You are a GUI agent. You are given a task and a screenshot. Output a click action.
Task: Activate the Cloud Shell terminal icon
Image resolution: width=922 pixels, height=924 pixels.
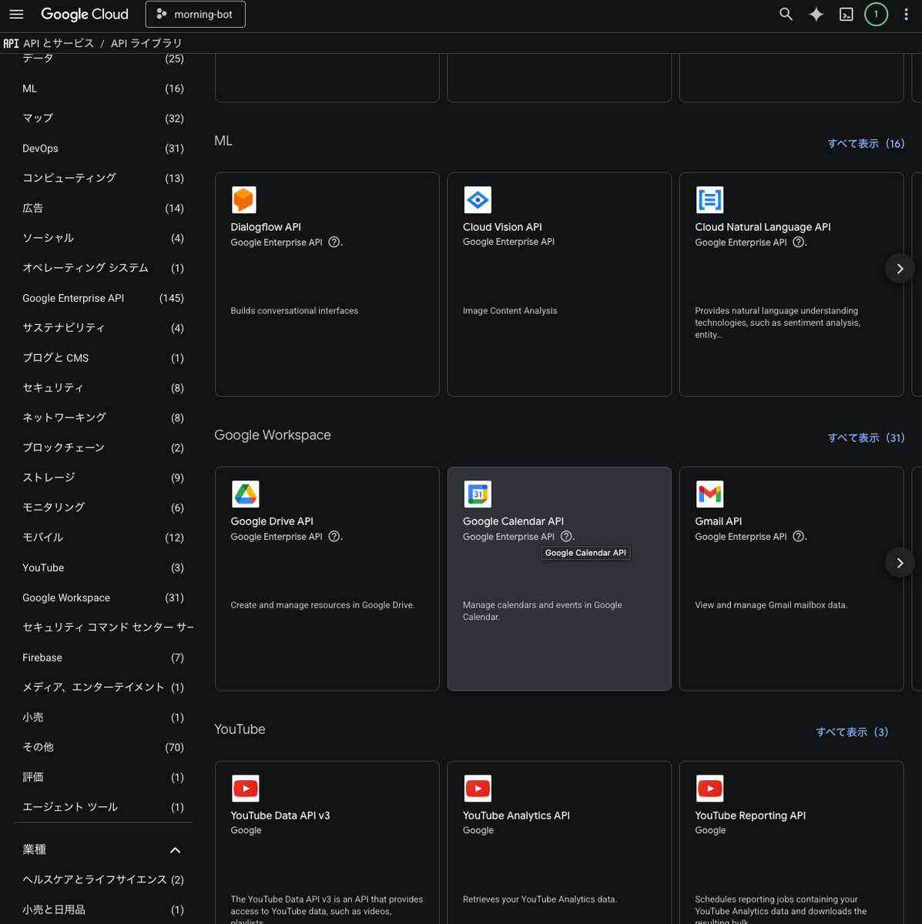coord(846,14)
